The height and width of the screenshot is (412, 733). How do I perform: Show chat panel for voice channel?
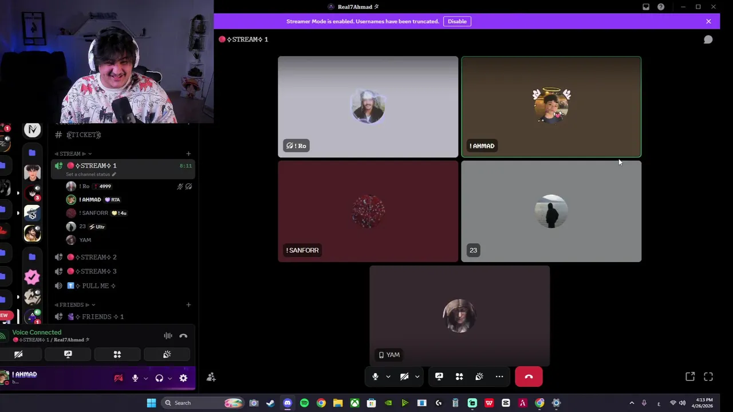708,39
